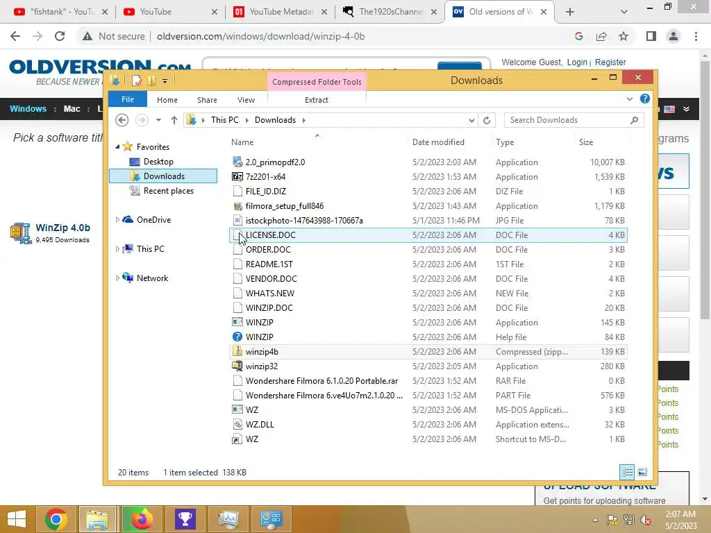Switch to the YouTube Metadata browser tab
This screenshot has height=533, width=711.
281,12
